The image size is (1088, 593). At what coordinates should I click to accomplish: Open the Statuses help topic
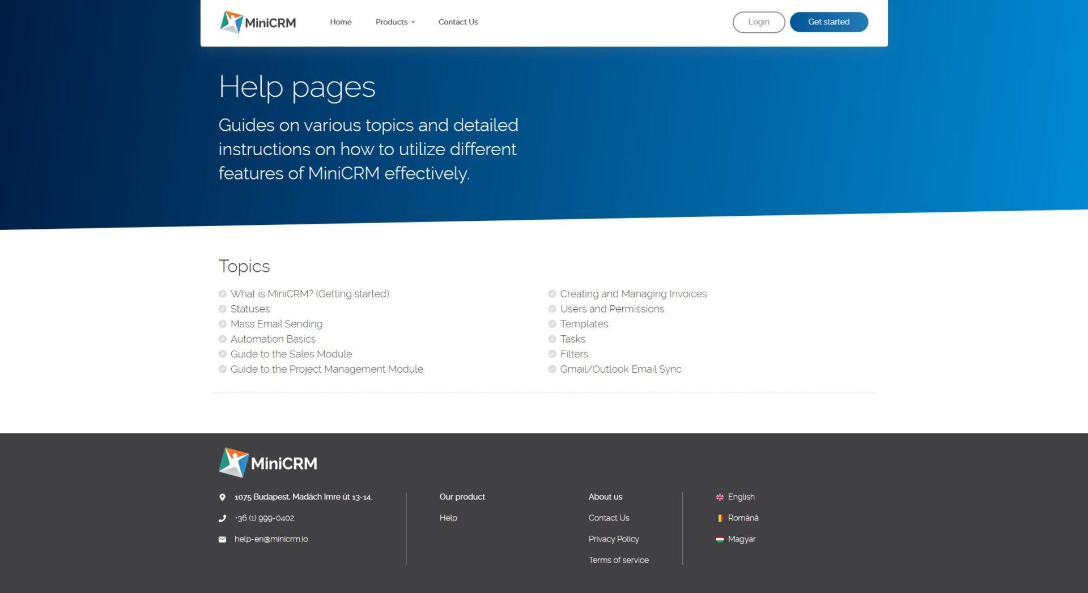250,309
